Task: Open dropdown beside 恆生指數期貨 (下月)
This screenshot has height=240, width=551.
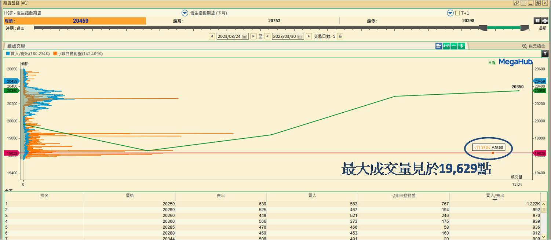Action: tap(185, 13)
